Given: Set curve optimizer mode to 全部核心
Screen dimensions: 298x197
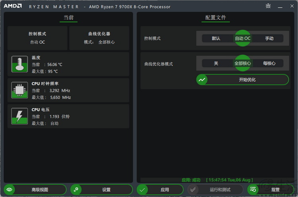Looking at the screenshot, I should coord(242,63).
